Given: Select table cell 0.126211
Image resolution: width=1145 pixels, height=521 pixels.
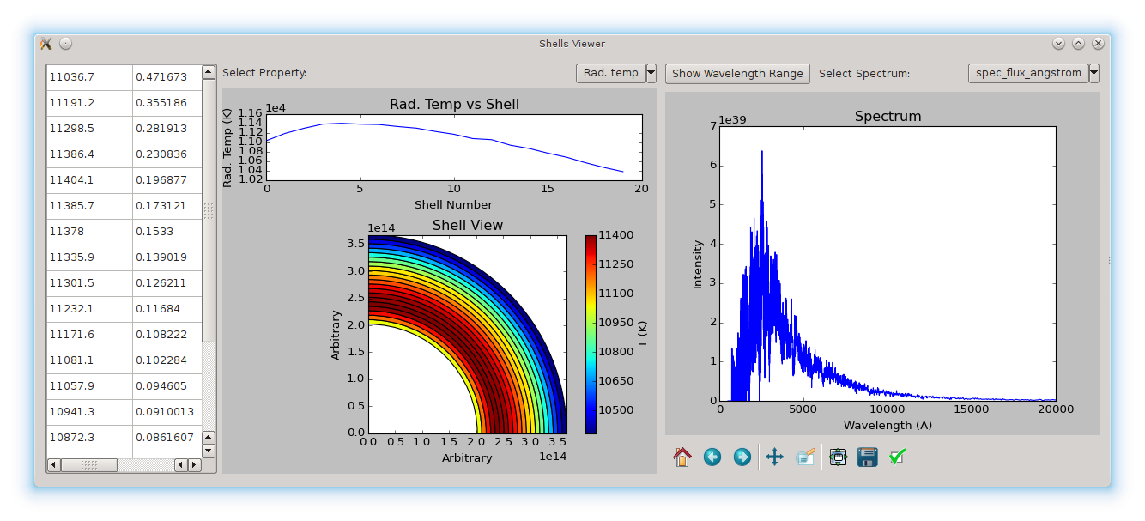Looking at the screenshot, I should pos(167,283).
